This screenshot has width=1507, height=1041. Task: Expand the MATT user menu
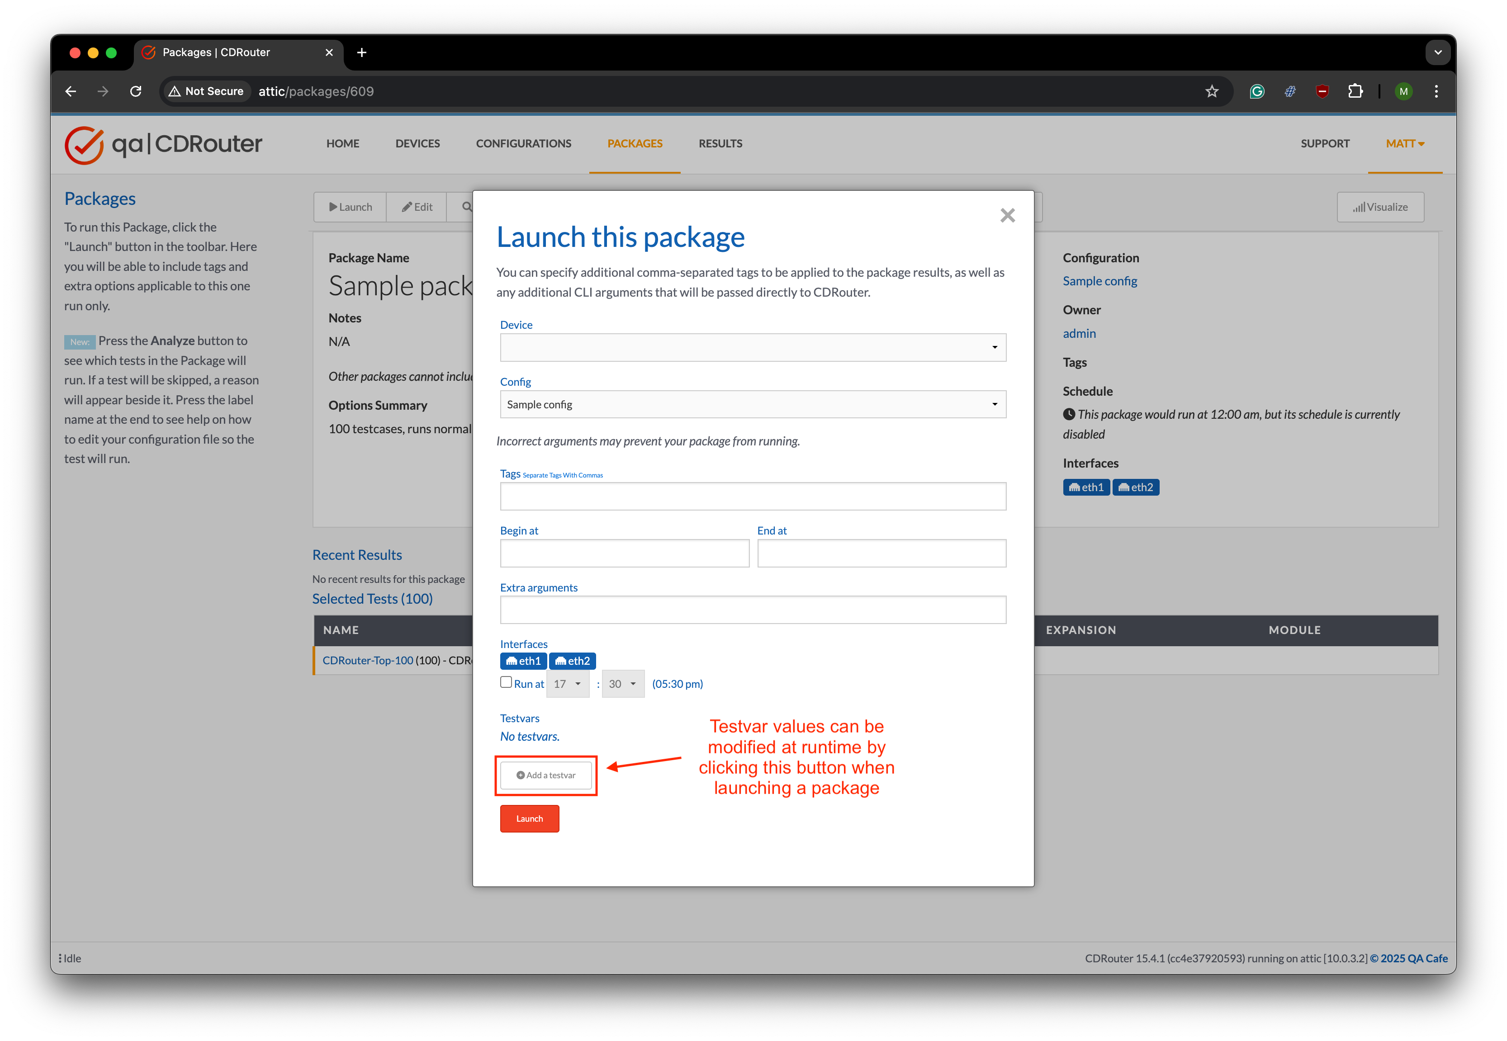[x=1405, y=143]
